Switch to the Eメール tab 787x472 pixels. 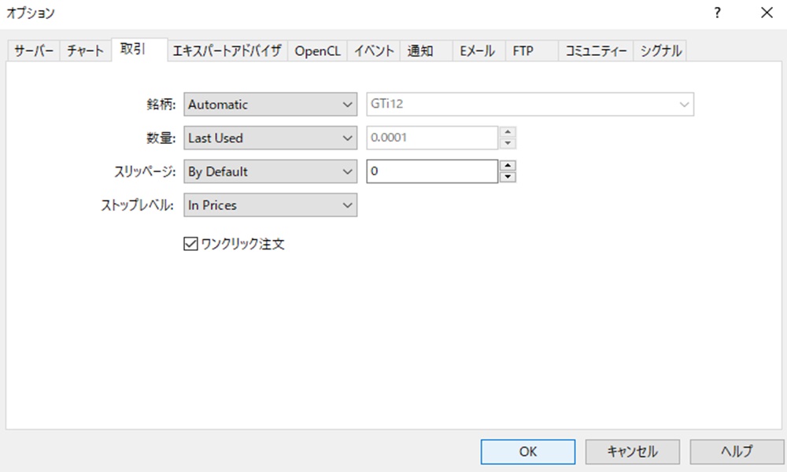click(x=477, y=50)
